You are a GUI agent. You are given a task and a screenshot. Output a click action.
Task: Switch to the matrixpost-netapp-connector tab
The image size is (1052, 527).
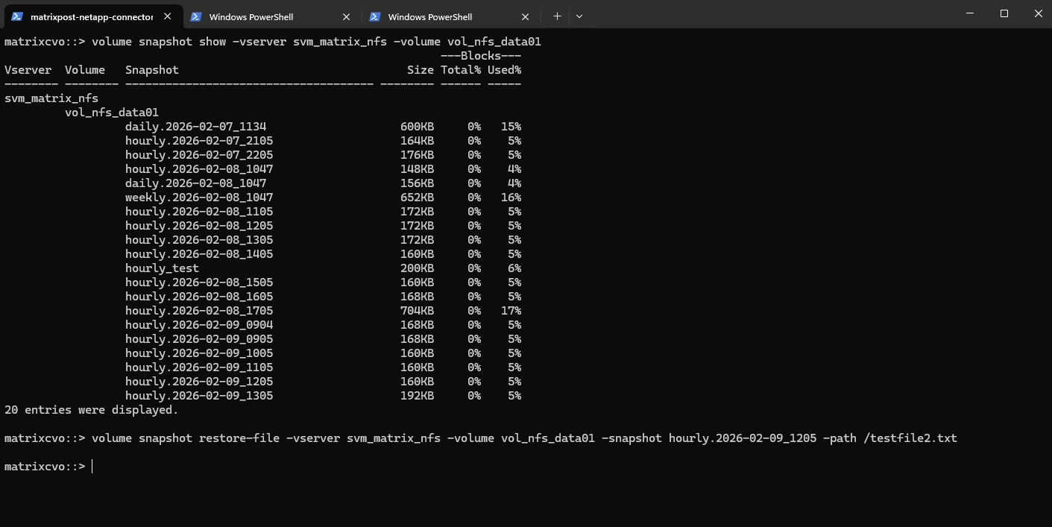point(91,16)
